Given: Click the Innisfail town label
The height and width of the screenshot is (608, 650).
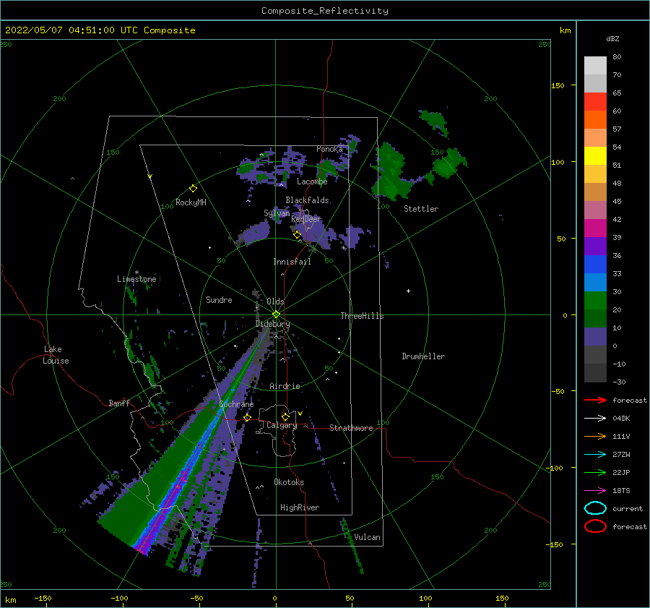Looking at the screenshot, I should [x=292, y=262].
